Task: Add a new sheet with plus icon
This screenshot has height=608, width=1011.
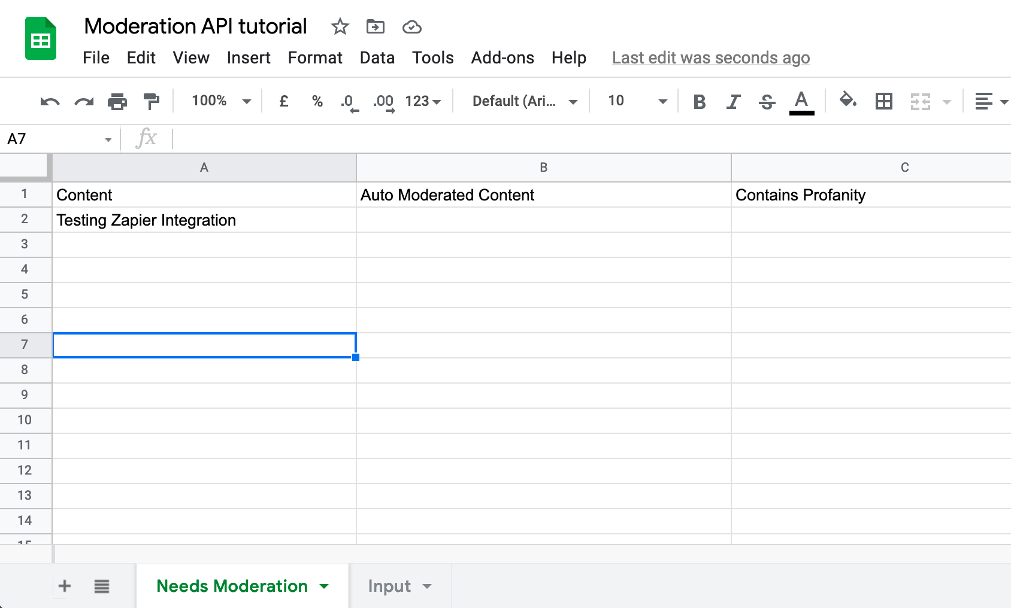Action: [65, 586]
